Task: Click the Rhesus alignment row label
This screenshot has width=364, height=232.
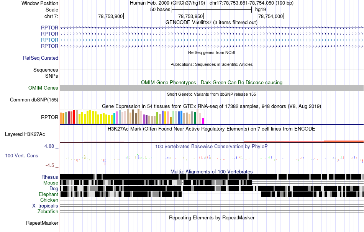Action: 50,177
